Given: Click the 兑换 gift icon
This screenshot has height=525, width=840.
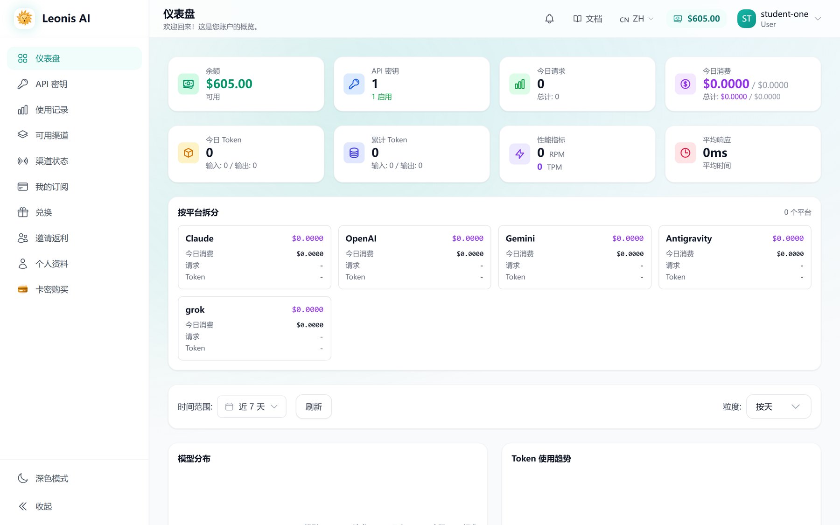Looking at the screenshot, I should point(22,212).
